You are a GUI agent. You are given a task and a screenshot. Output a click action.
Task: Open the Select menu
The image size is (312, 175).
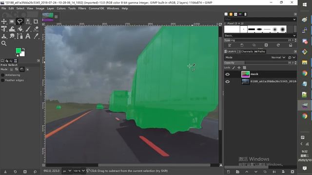[20, 8]
